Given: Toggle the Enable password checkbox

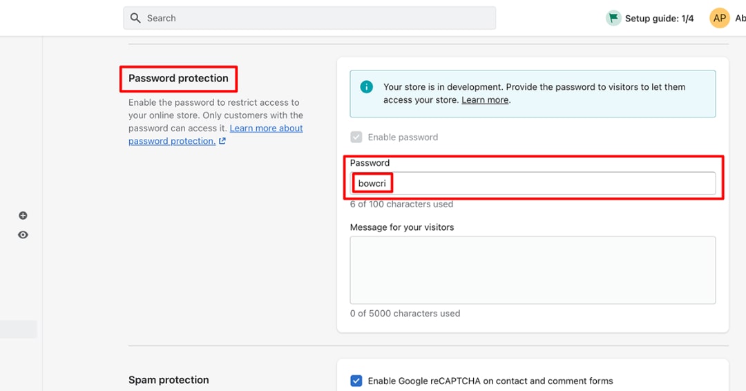Looking at the screenshot, I should (x=356, y=137).
